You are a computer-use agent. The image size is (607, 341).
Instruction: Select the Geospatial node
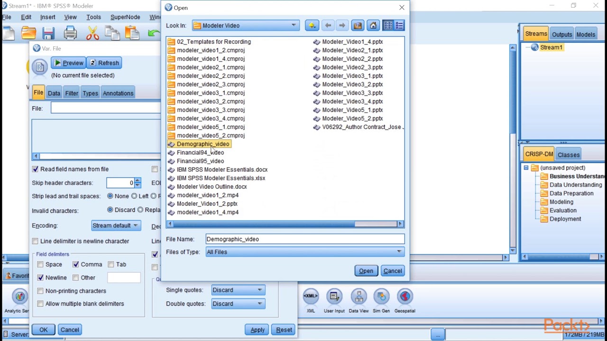tap(405, 300)
